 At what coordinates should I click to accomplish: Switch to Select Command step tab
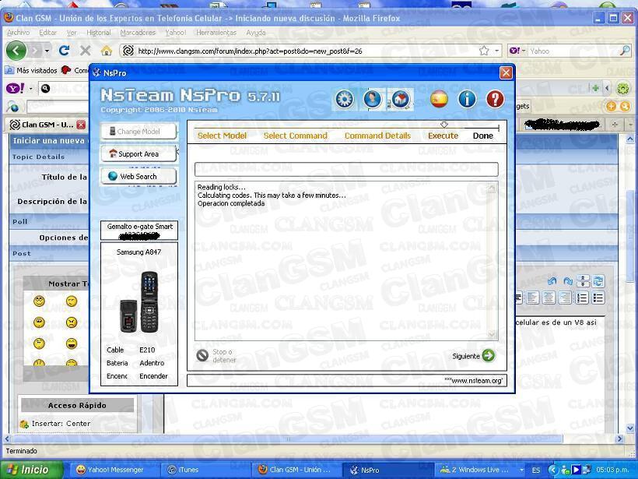pyautogui.click(x=296, y=136)
